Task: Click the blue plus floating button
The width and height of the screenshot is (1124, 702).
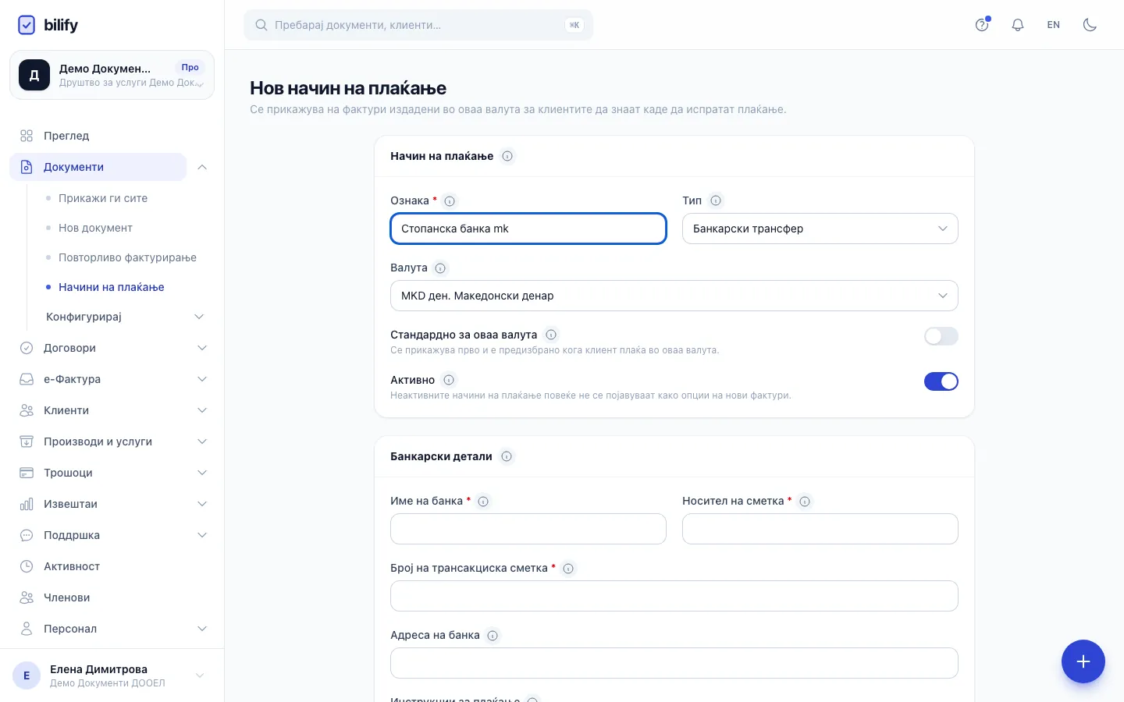Action: pos(1083,661)
